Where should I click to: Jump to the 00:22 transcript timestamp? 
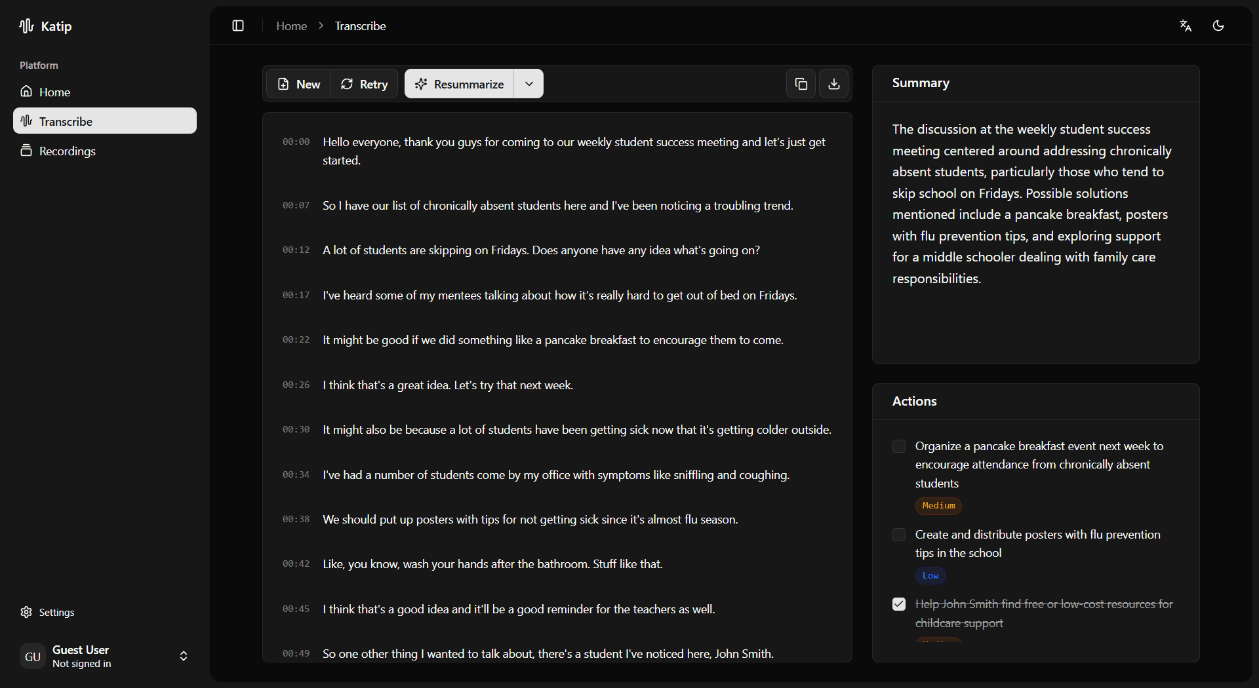point(296,340)
